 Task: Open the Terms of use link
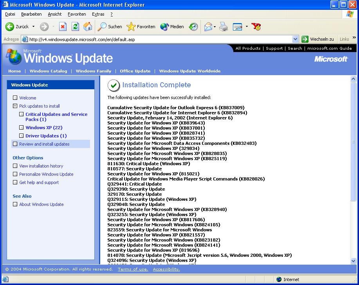[133, 269]
